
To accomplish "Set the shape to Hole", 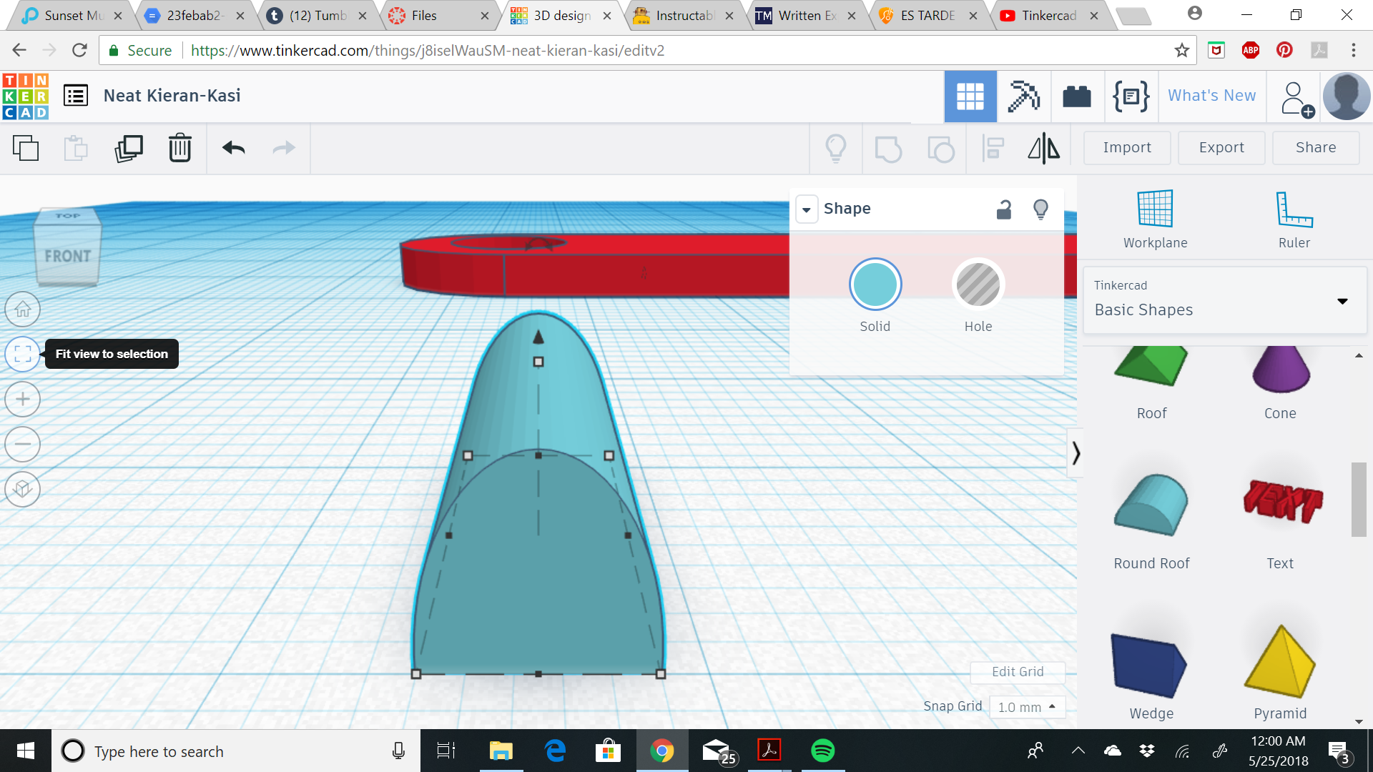I will tap(978, 284).
